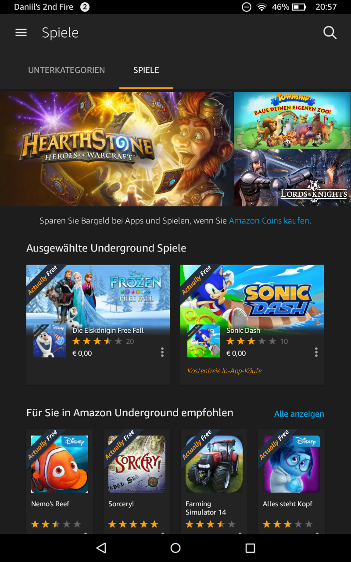Tap the Android home circle button
Screen dimensions: 351x562
tap(175, 548)
